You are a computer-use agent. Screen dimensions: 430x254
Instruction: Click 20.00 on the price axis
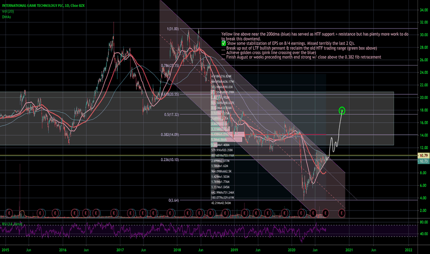pos(424,97)
